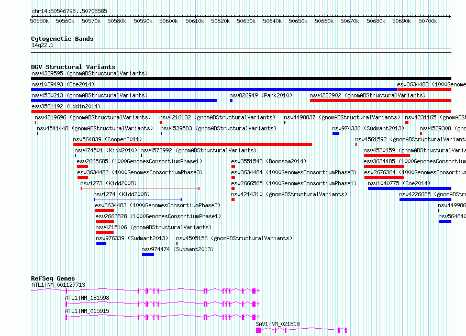This screenshot has height=336, width=466.
Task: Click the nsv564839 (Cooper2011) red bar
Action: (193, 144)
